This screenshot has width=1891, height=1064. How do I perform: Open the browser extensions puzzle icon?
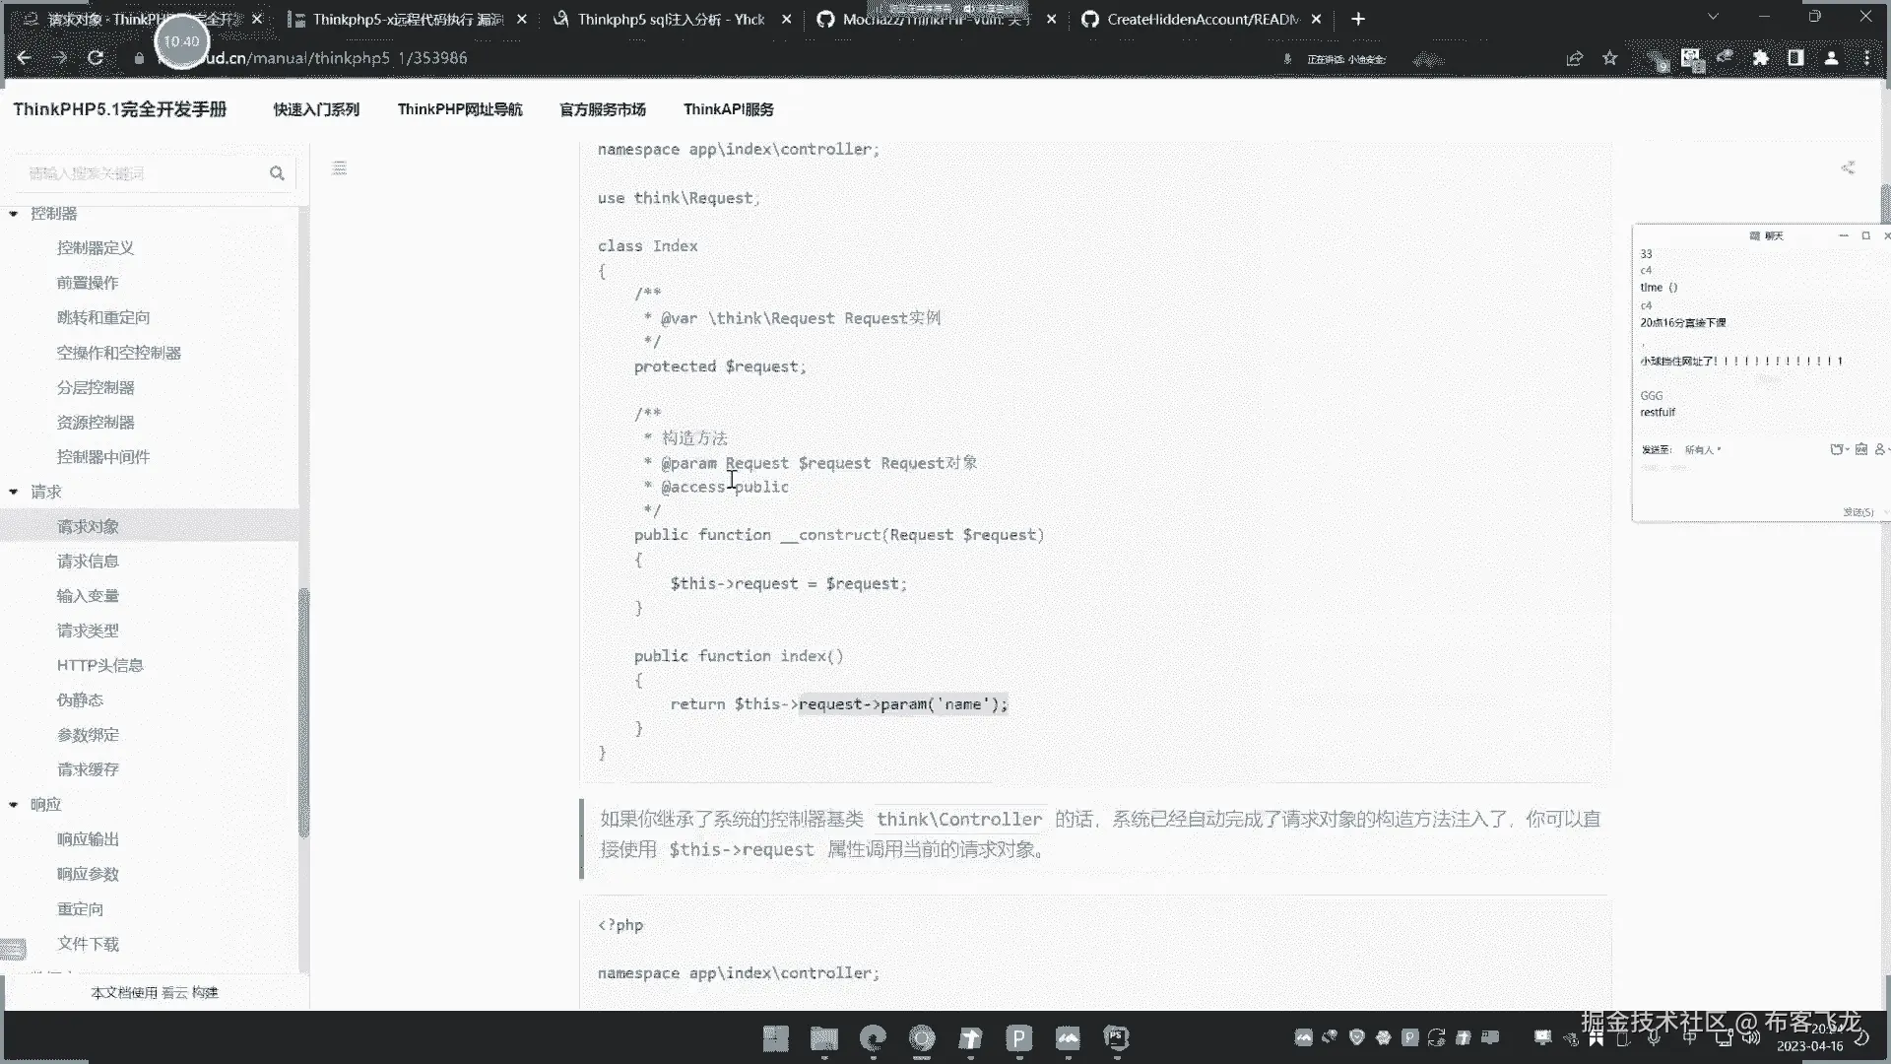pos(1761,58)
